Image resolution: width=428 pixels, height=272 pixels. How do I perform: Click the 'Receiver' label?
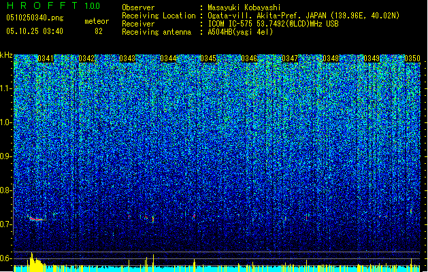[138, 24]
